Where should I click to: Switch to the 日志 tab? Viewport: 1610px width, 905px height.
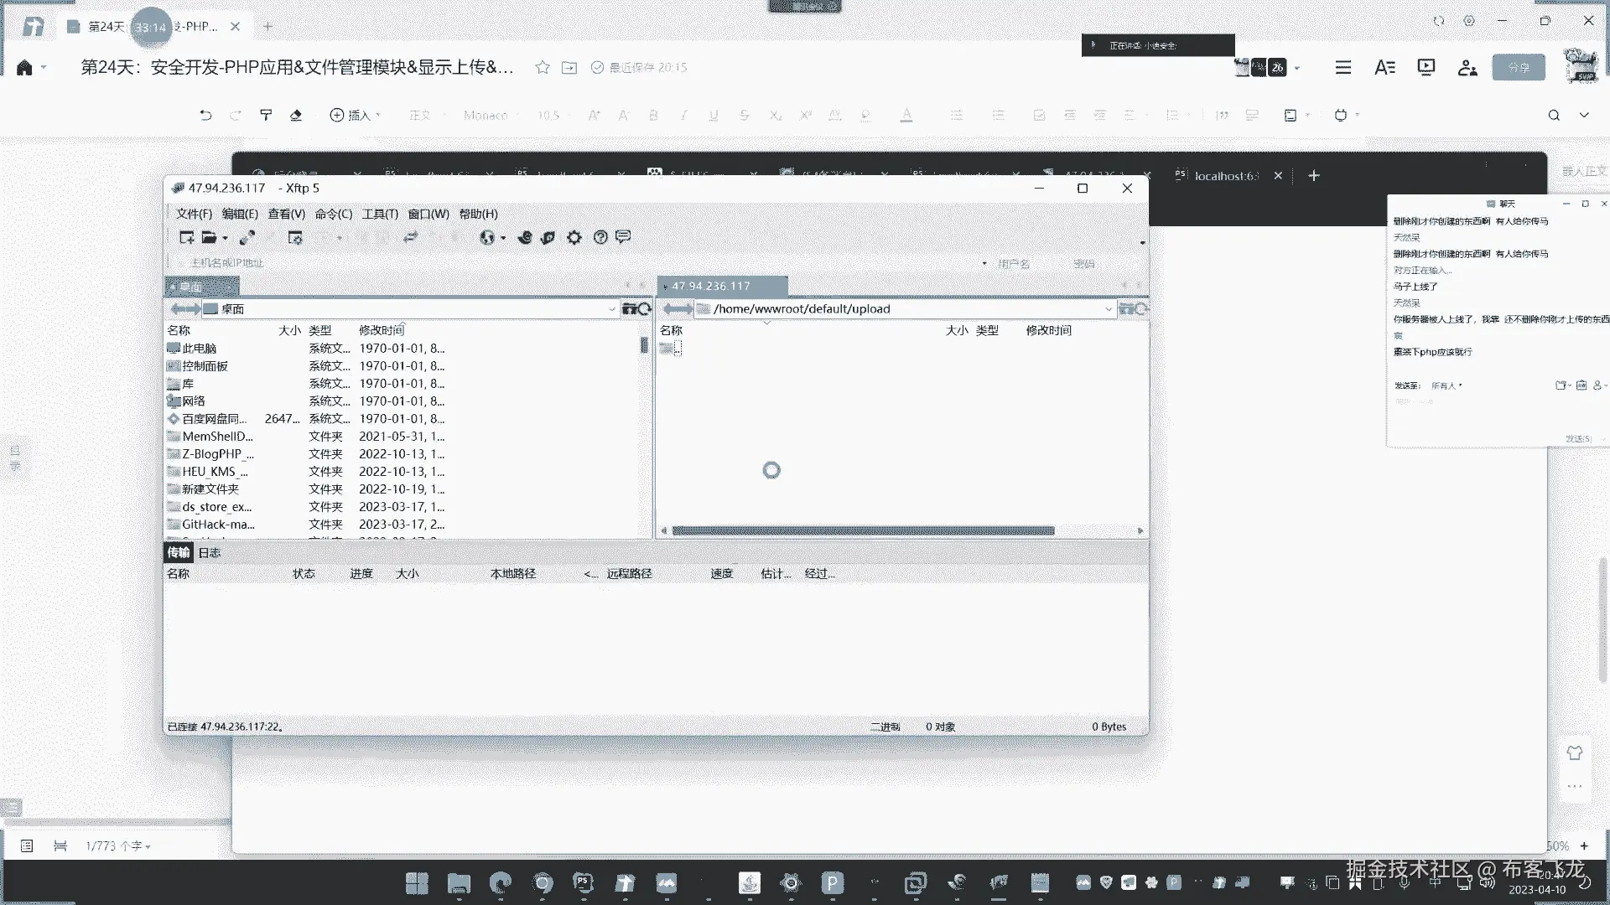pos(210,552)
